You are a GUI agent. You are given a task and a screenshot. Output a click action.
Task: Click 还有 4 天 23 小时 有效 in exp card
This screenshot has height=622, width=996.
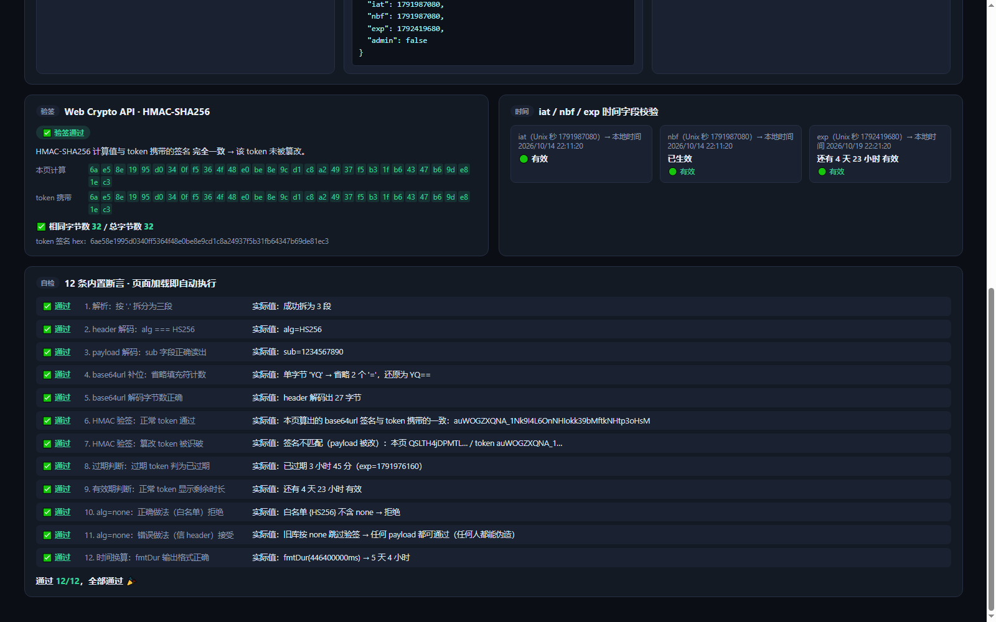point(858,159)
